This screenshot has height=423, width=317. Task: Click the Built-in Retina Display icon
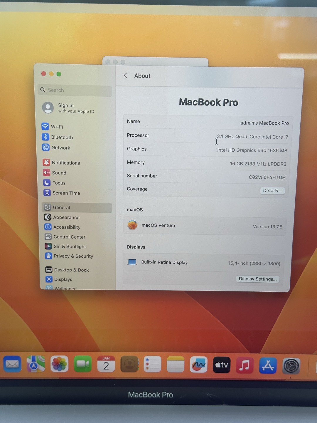132,262
